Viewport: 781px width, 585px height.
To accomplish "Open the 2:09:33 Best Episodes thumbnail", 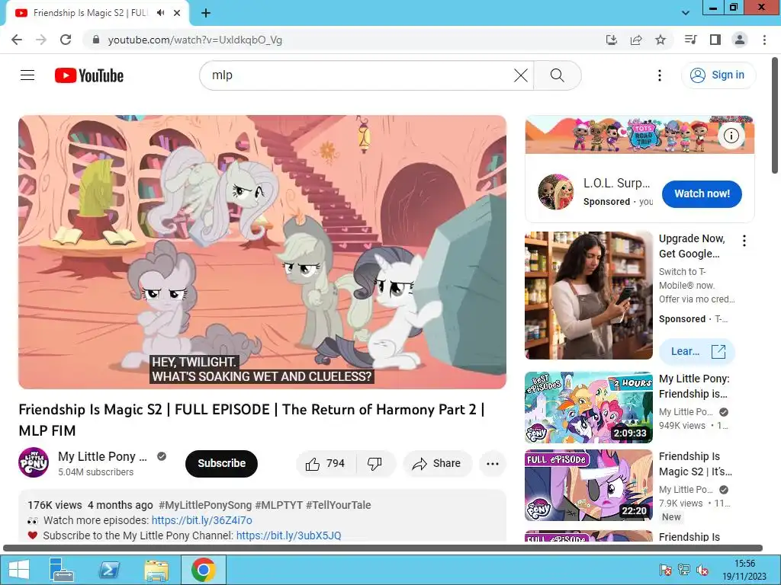I will (x=589, y=408).
